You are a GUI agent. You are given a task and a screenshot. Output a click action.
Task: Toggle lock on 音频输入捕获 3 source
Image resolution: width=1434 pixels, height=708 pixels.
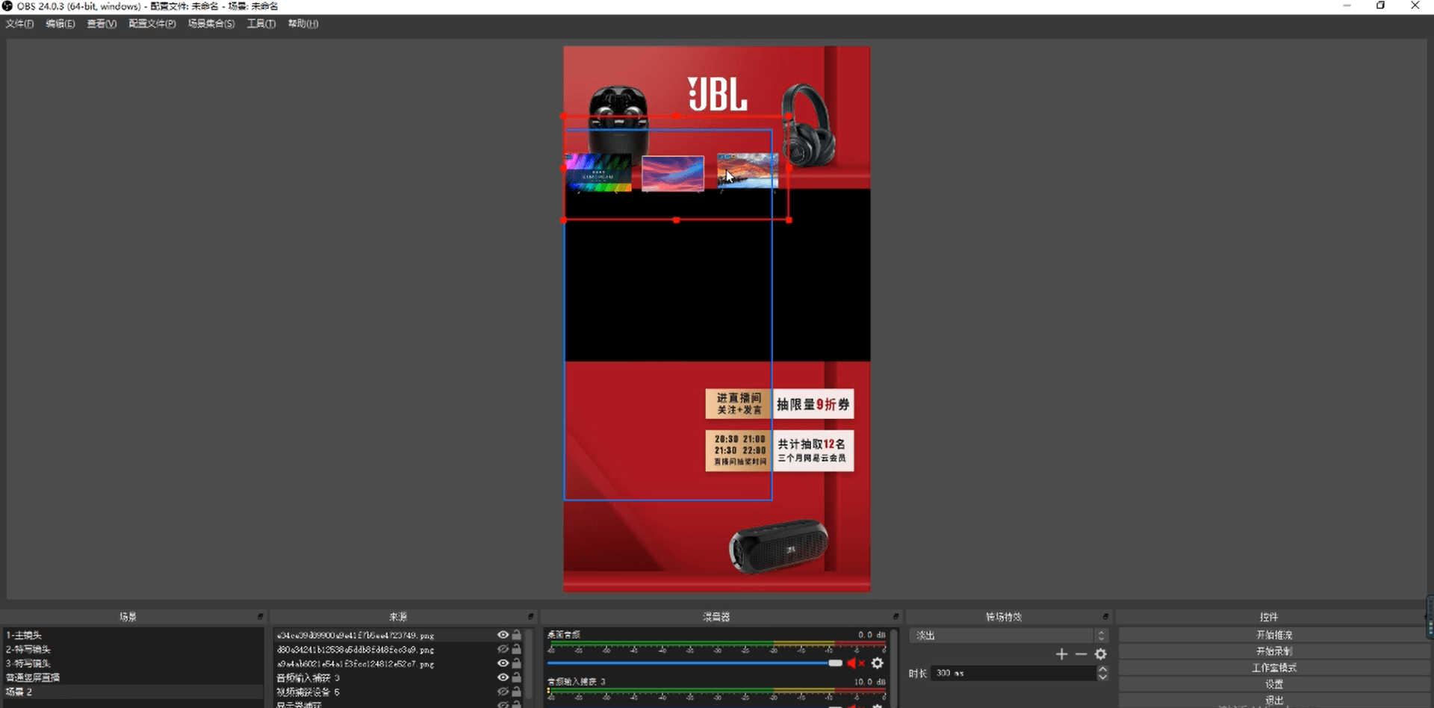pyautogui.click(x=516, y=677)
